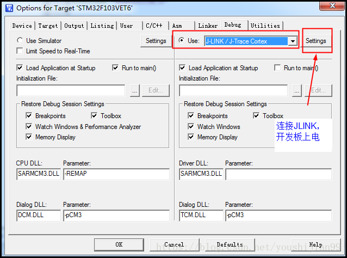Switch to the Utilities tab
This screenshot has height=258, width=347.
pos(265,26)
